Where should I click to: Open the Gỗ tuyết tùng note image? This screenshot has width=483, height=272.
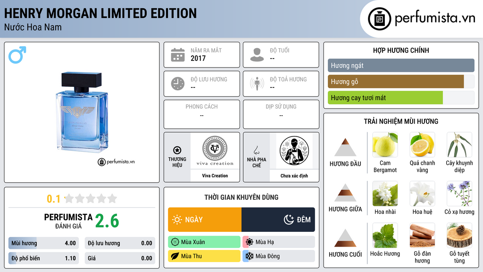pos(459,235)
